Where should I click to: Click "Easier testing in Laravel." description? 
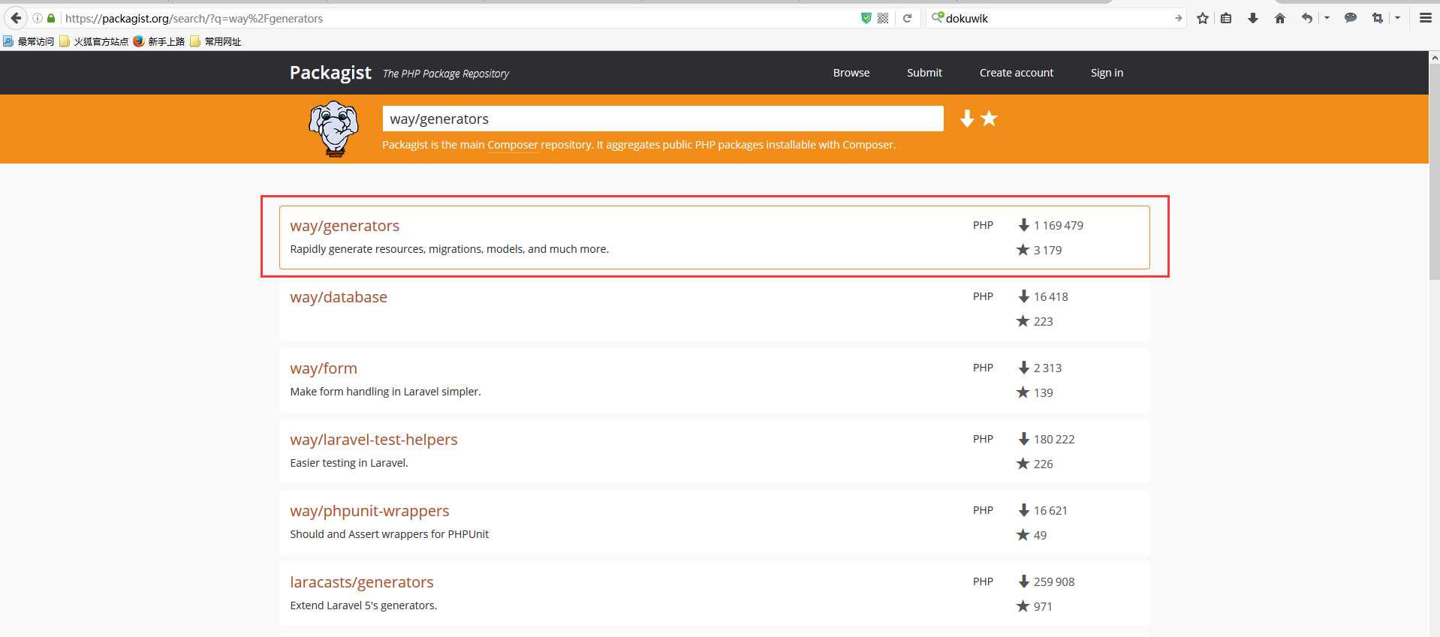pyautogui.click(x=349, y=463)
